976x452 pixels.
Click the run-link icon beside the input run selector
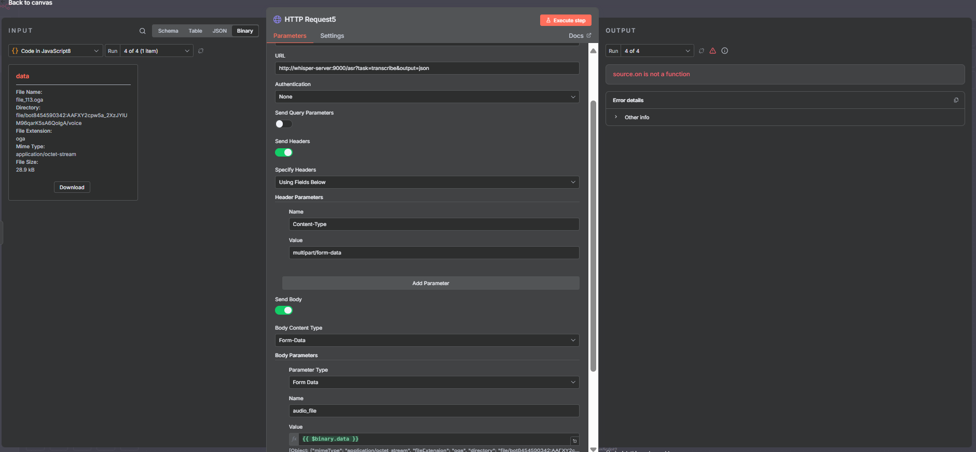point(201,51)
